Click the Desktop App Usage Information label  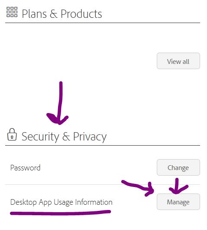click(x=61, y=202)
